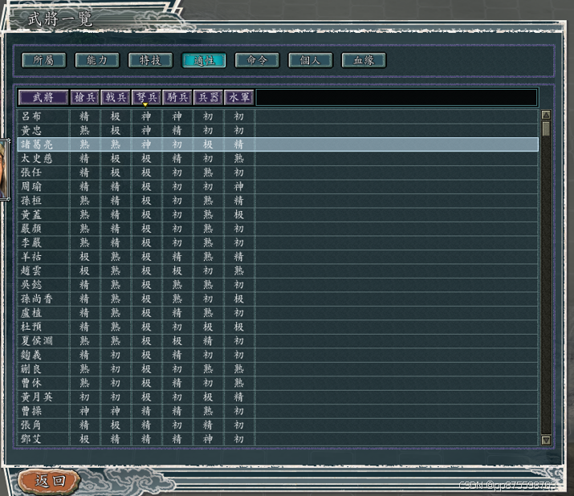Select the 特技 tab
Image resolution: width=574 pixels, height=496 pixels.
150,60
